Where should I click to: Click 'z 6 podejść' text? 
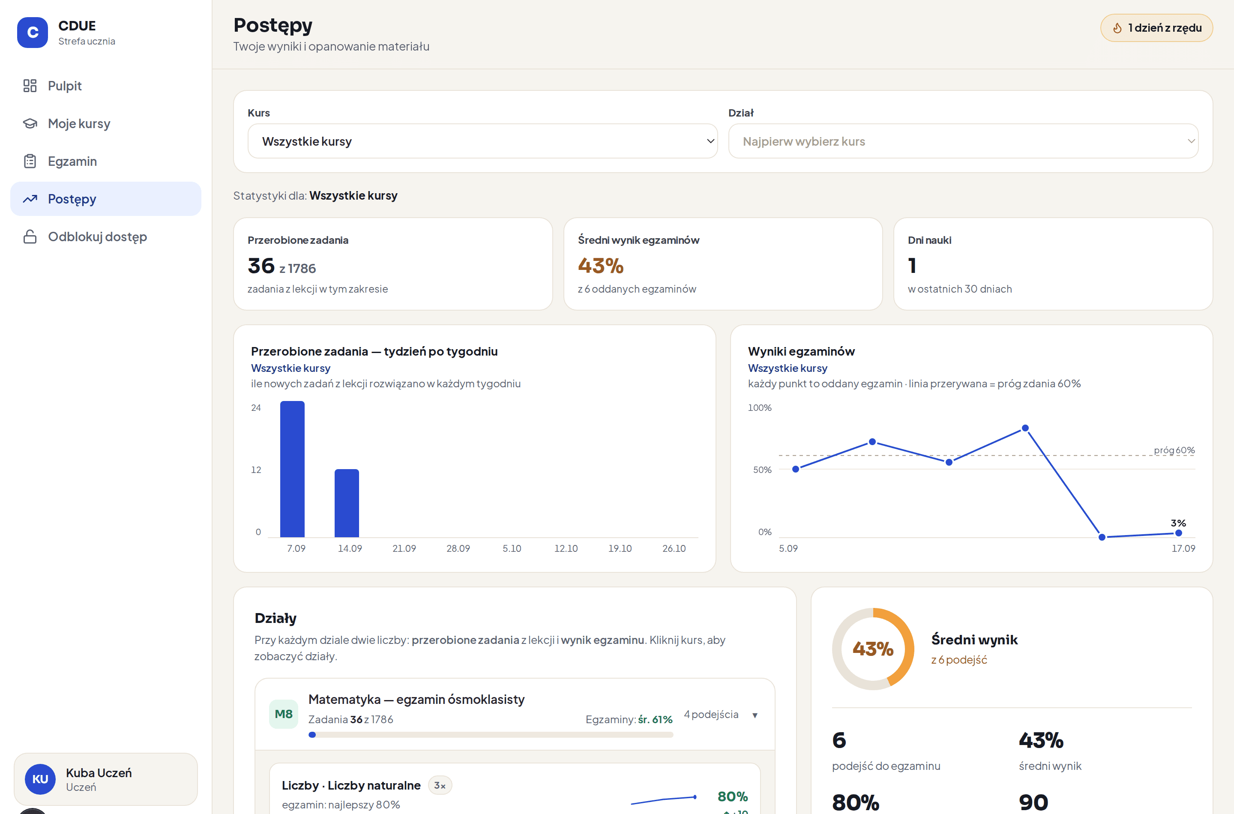959,660
